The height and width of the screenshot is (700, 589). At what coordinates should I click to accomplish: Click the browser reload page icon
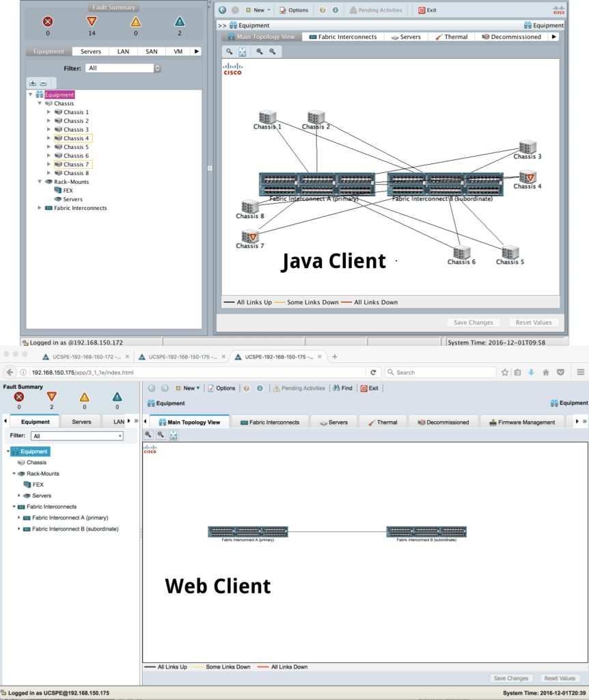click(373, 373)
